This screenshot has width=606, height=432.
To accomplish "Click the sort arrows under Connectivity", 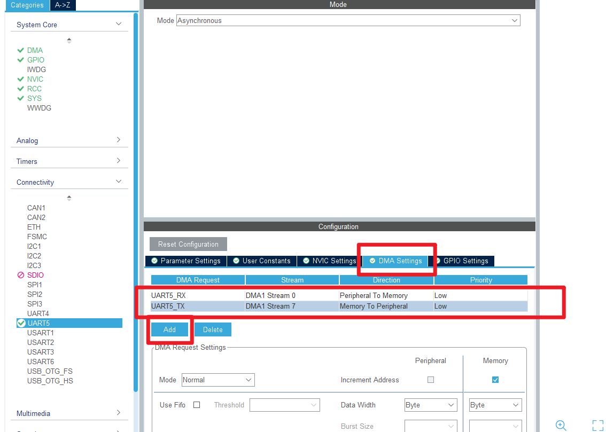I will coord(69,198).
